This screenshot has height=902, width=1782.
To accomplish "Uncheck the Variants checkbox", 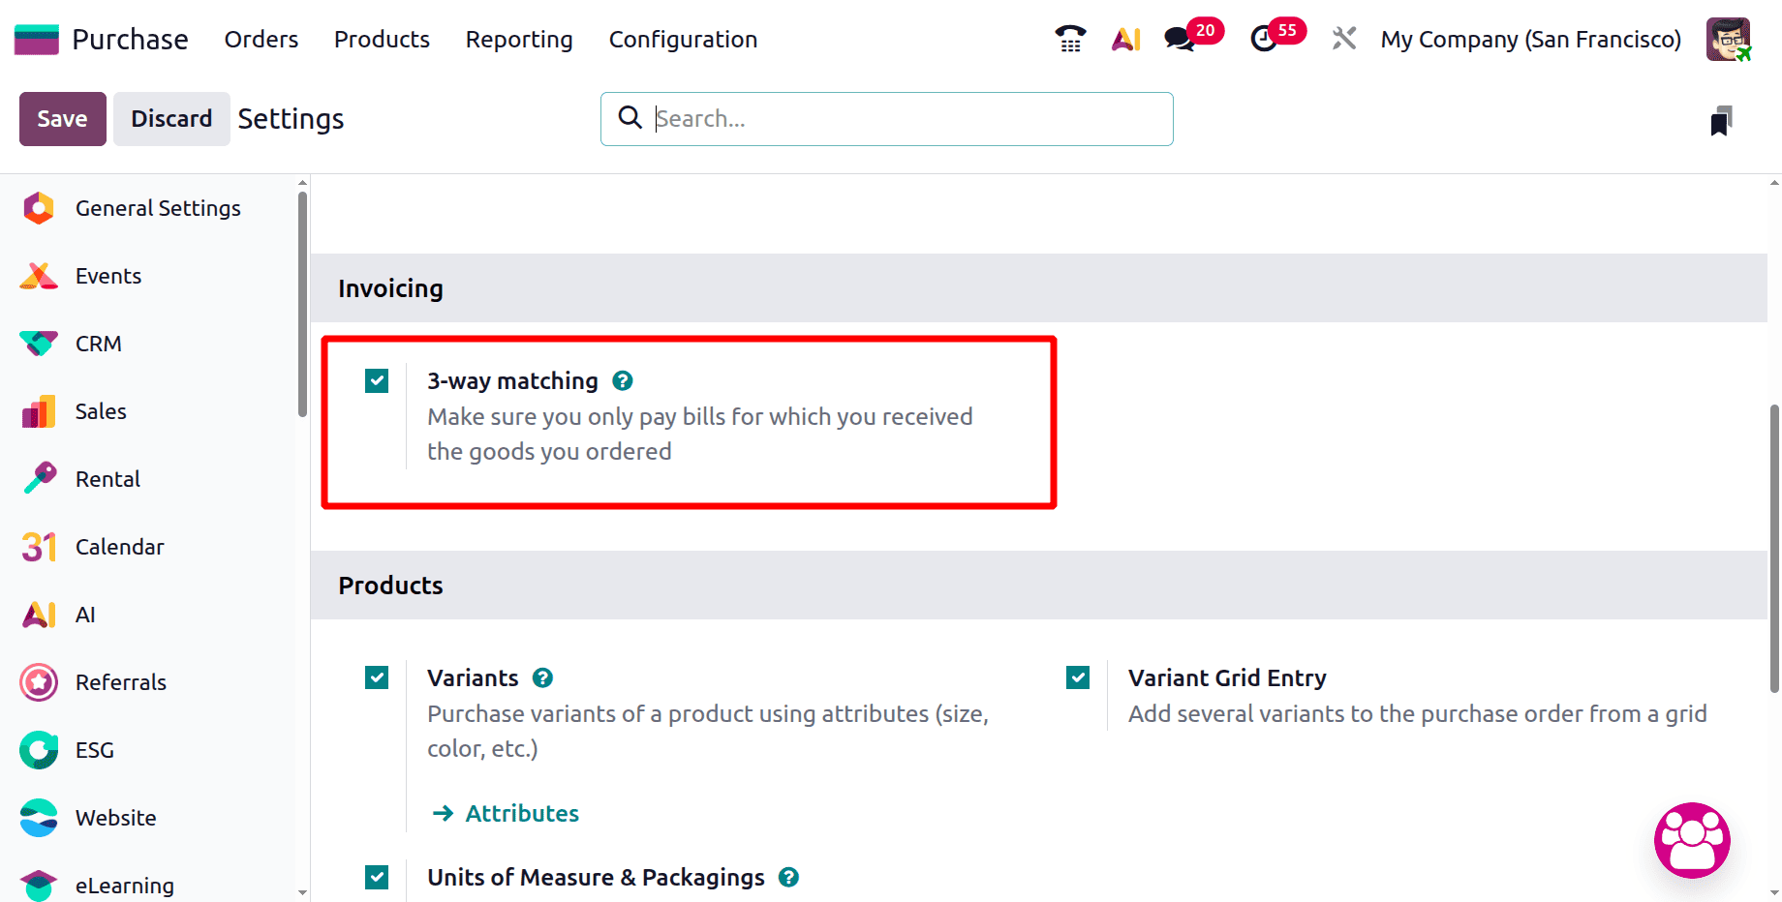I will click(376, 677).
